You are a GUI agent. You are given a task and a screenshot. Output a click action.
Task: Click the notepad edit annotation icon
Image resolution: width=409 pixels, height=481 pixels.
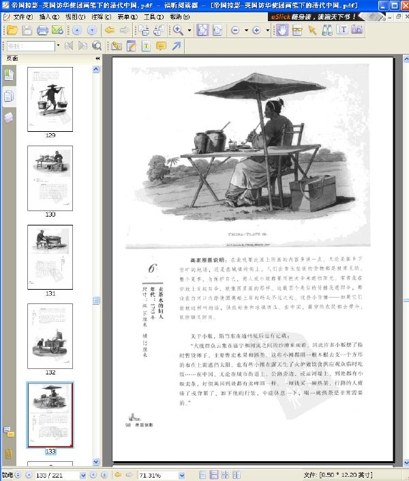[x=132, y=46]
